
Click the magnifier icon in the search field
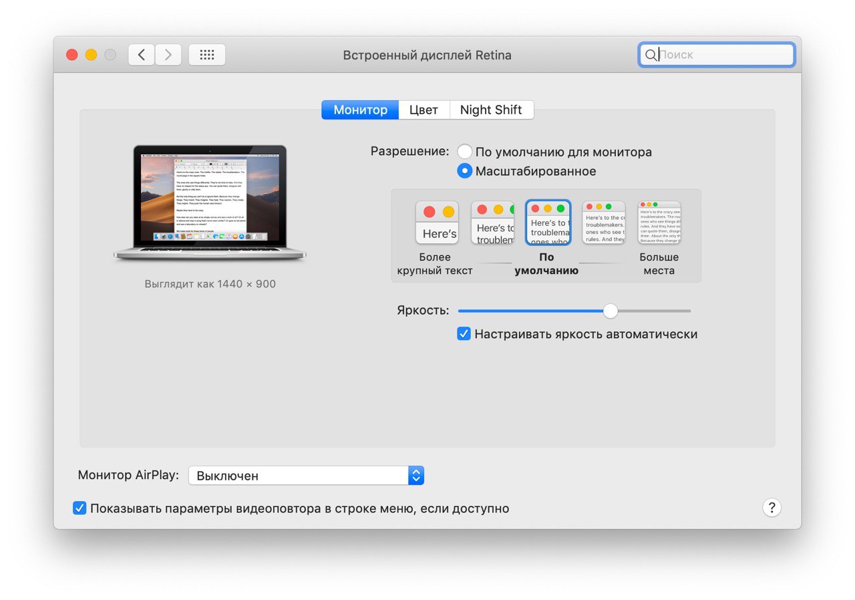pyautogui.click(x=651, y=55)
